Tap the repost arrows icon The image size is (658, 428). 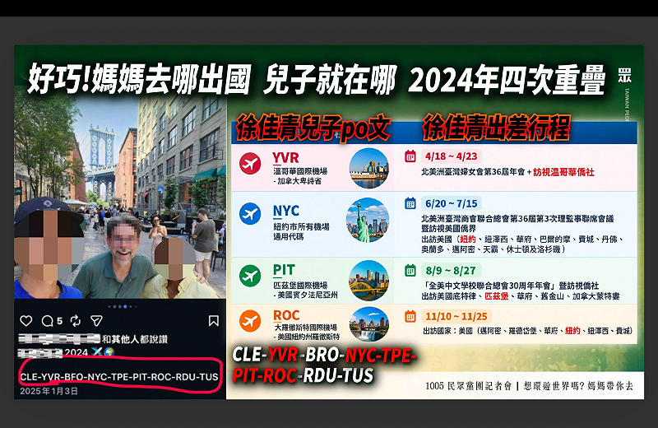pos(76,321)
